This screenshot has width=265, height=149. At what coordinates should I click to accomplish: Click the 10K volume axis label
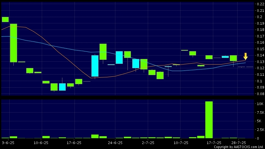[260, 104]
